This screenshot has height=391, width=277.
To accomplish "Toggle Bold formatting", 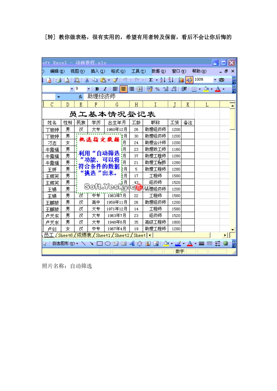I will [97, 89].
